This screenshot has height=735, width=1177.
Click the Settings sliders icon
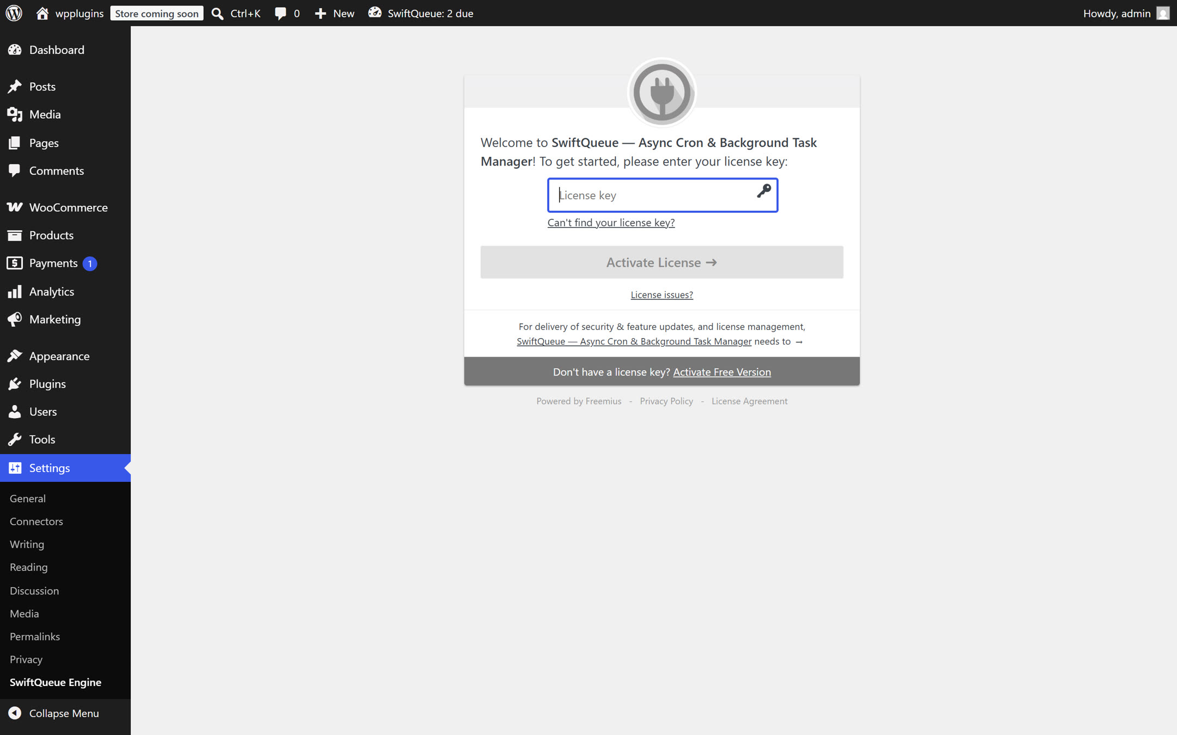[x=15, y=468]
